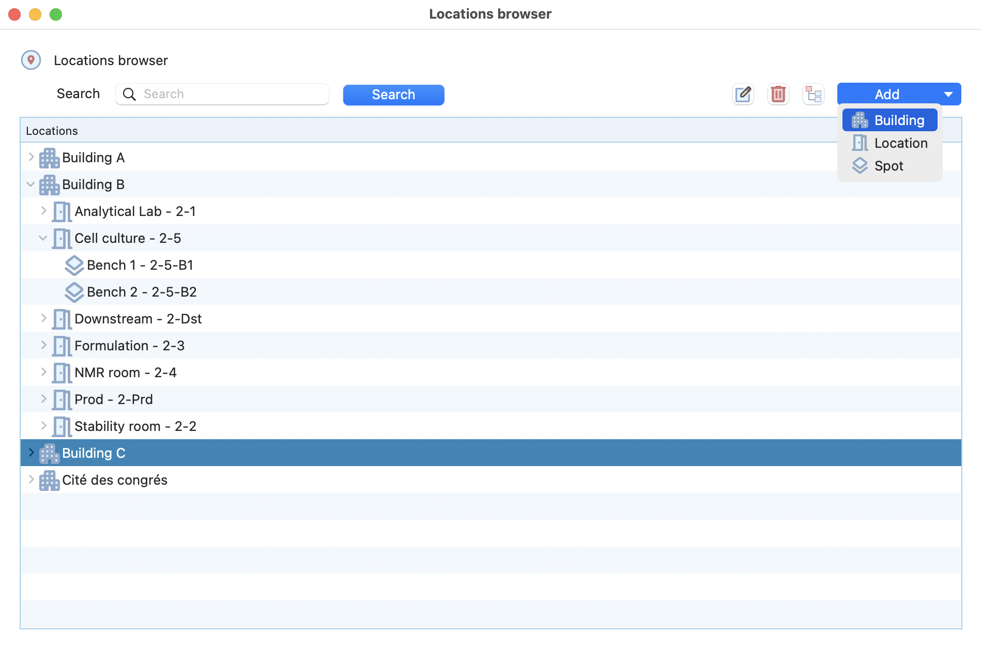Click the door icon beside NMR room
The height and width of the screenshot is (649, 982).
(x=62, y=373)
